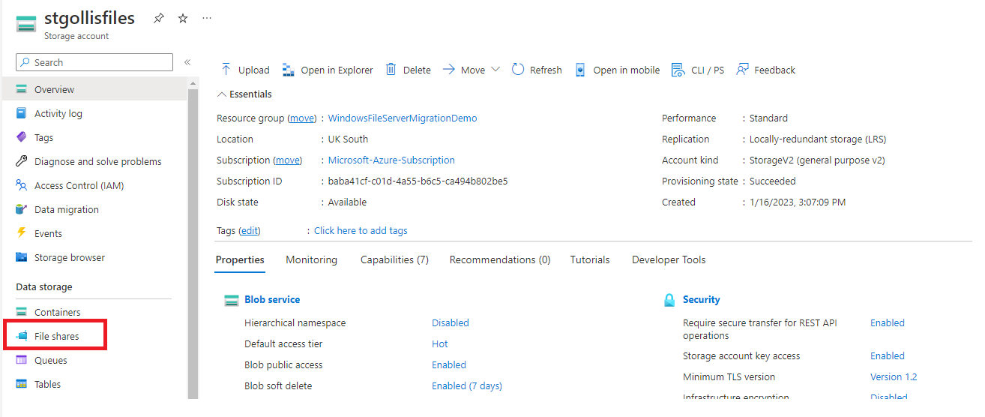The height and width of the screenshot is (417, 985).
Task: Click the Refresh circular arrow icon
Action: click(518, 70)
